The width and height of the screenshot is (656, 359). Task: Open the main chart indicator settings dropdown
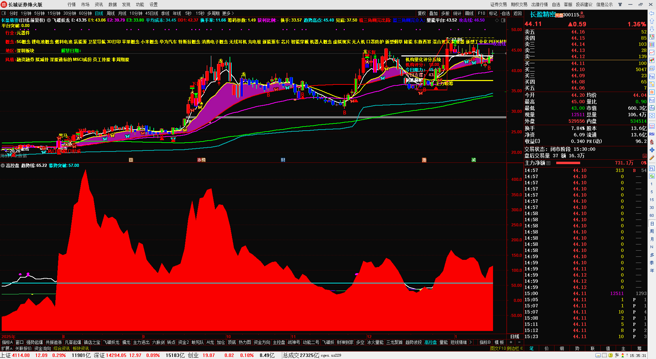point(49,20)
